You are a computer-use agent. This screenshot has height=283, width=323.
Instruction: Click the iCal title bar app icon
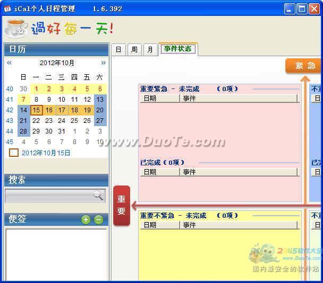(7, 9)
